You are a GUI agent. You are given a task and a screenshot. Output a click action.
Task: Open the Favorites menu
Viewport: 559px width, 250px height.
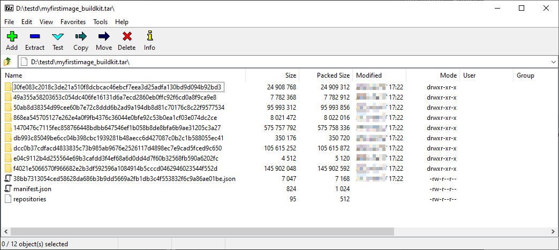pos(73,22)
